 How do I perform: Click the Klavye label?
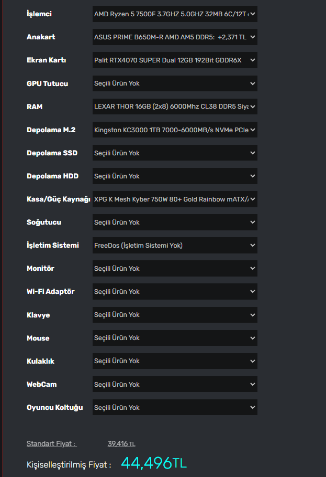38,315
